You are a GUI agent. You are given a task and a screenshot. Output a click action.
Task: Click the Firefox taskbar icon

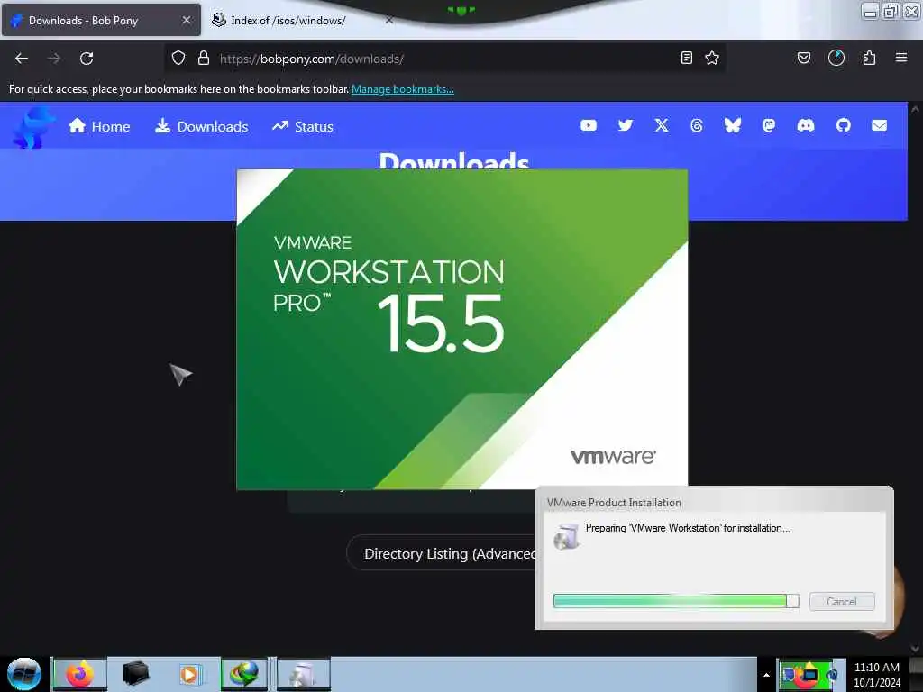pyautogui.click(x=80, y=674)
